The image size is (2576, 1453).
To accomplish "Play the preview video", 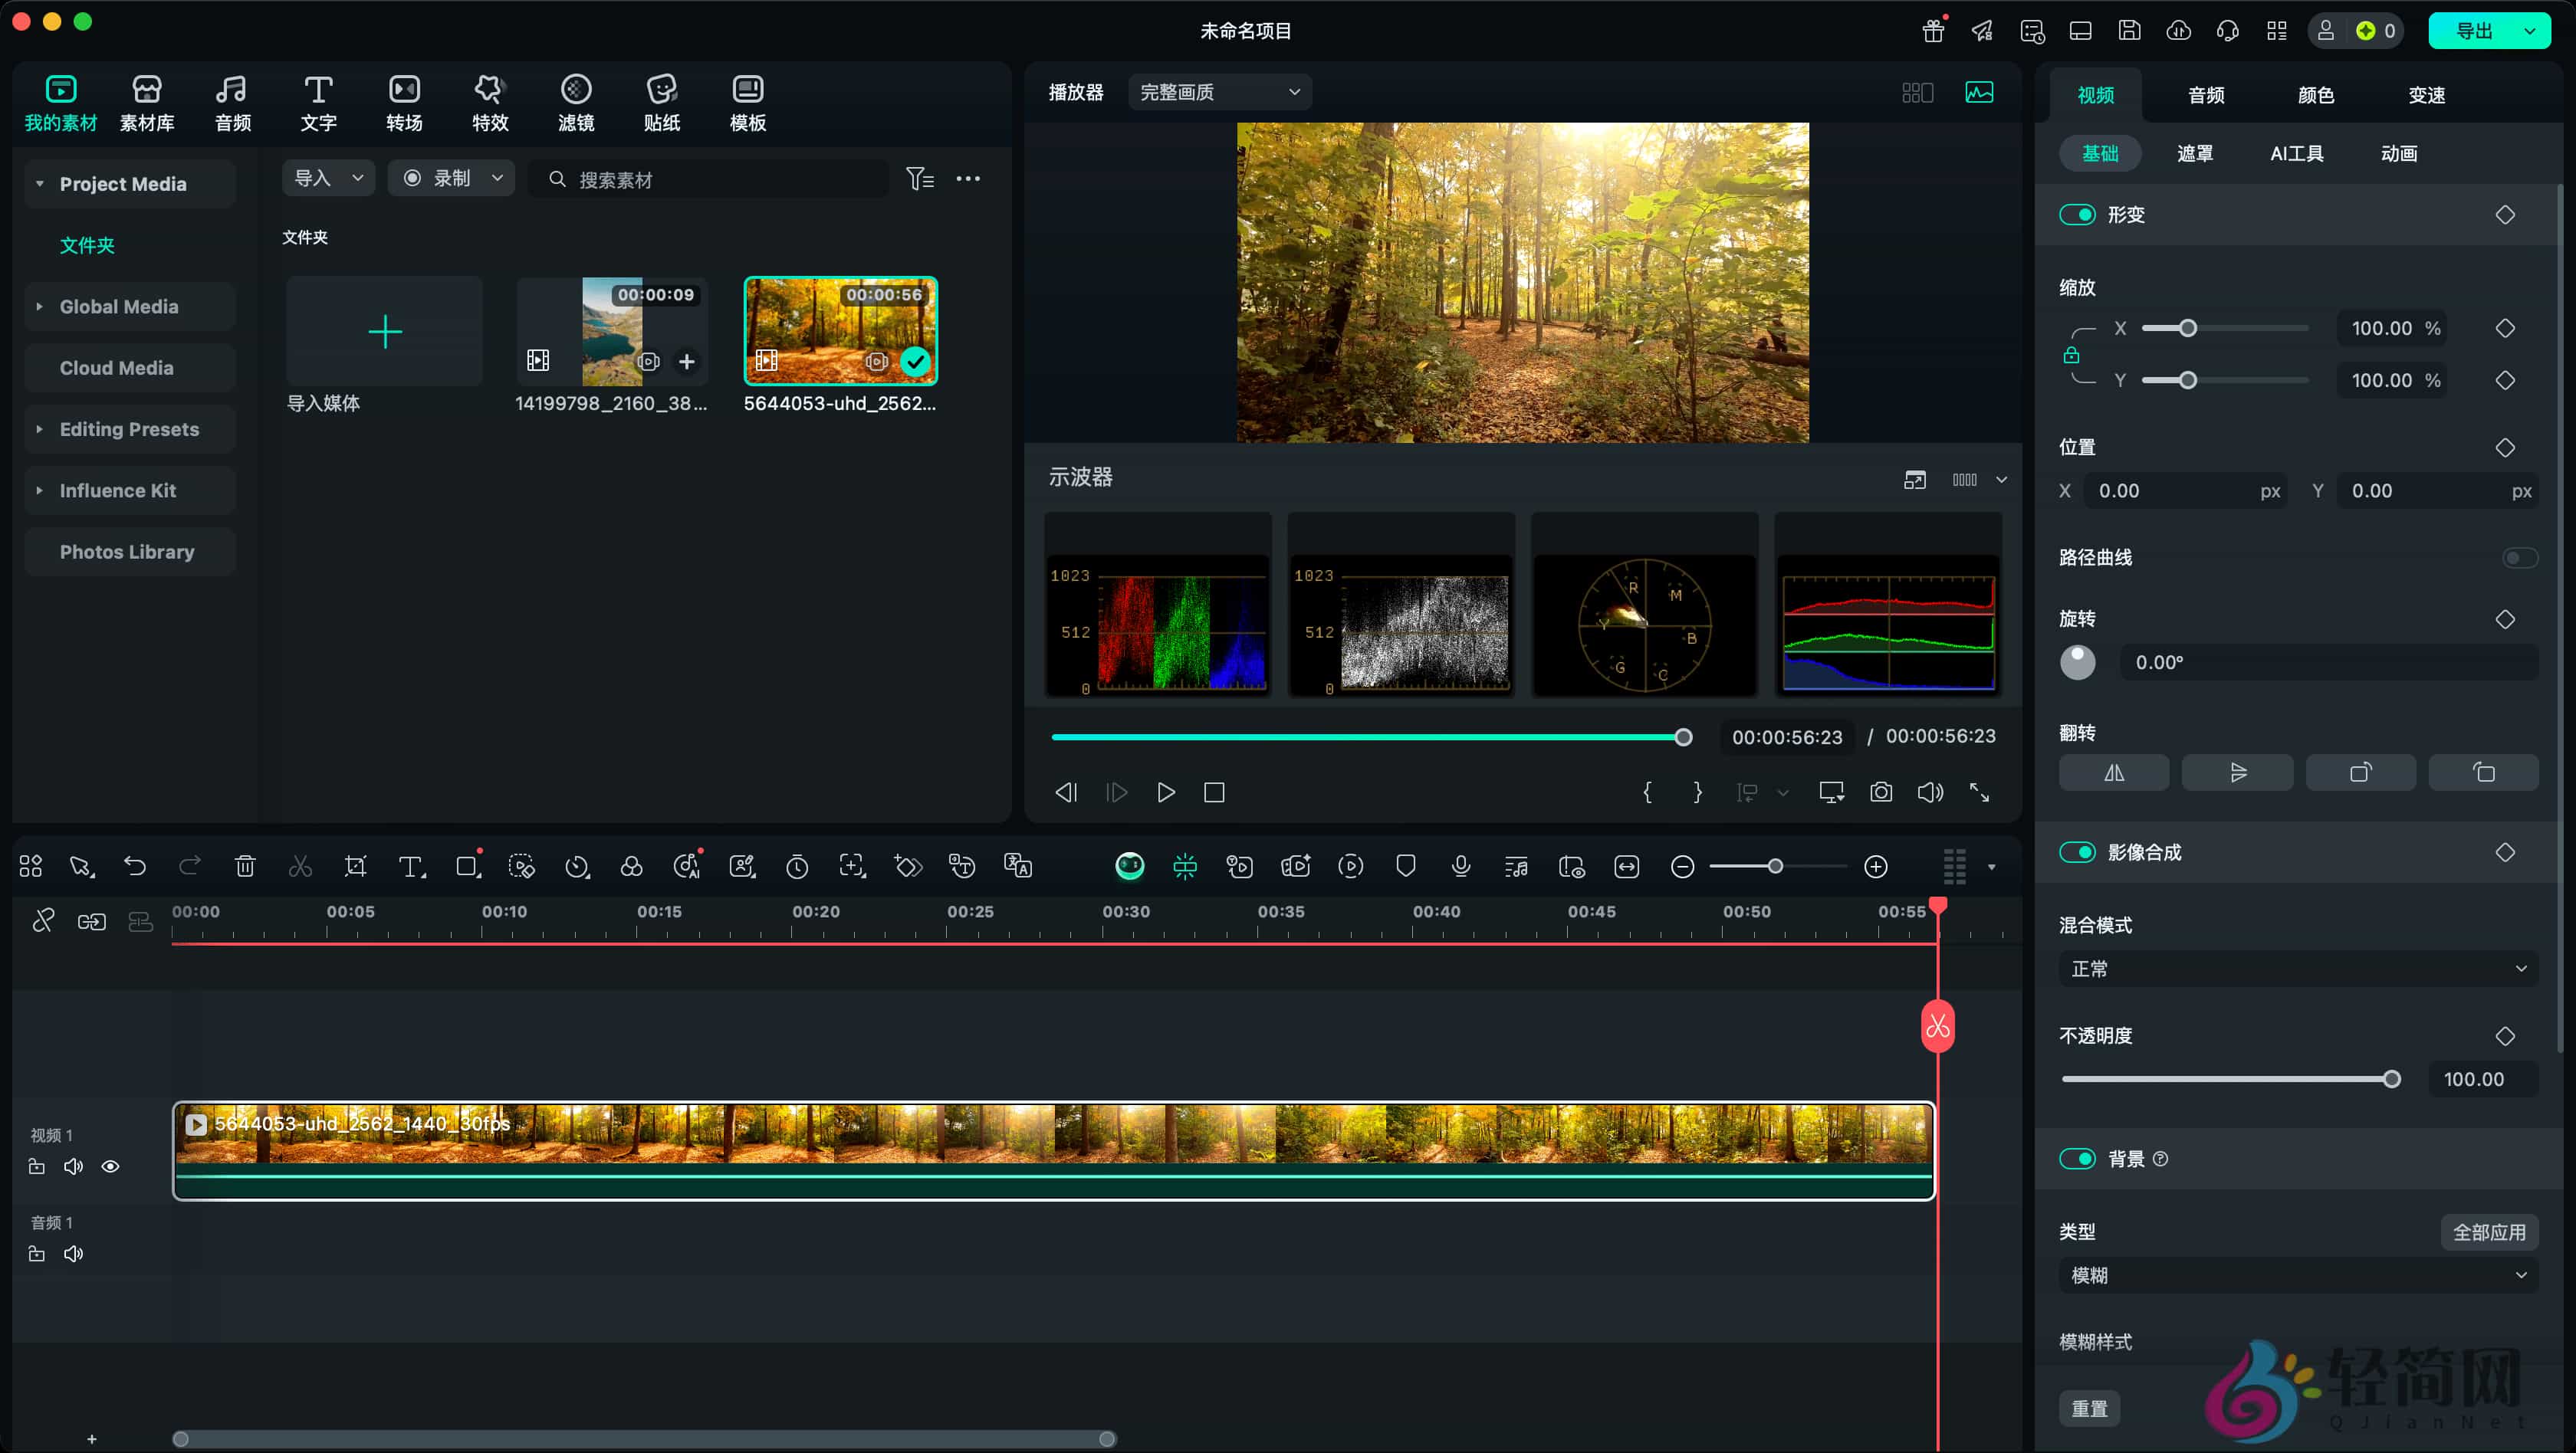I will (1165, 792).
